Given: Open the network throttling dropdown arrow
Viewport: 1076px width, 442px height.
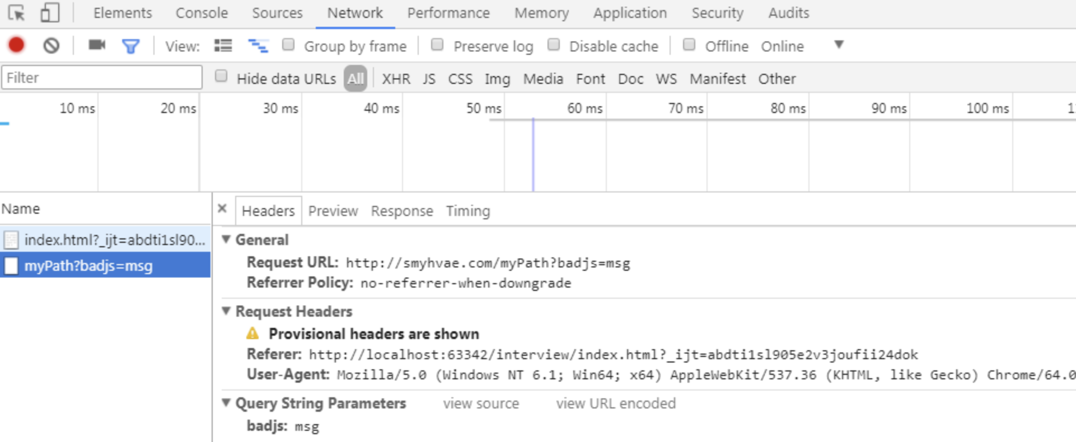Looking at the screenshot, I should point(839,45).
